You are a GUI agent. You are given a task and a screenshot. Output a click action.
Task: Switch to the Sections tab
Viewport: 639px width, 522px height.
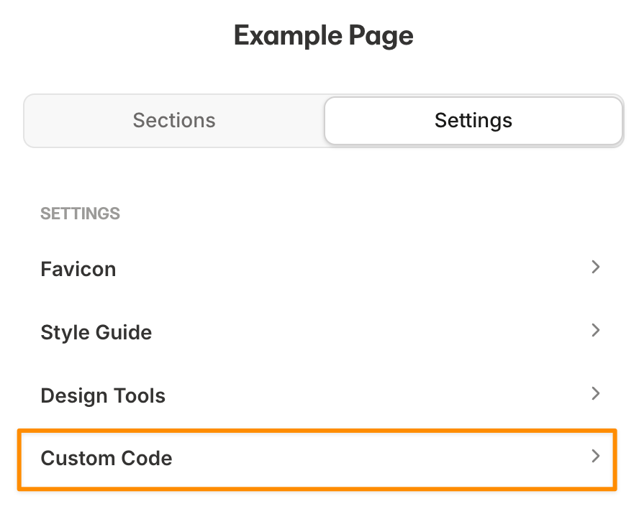(x=174, y=120)
